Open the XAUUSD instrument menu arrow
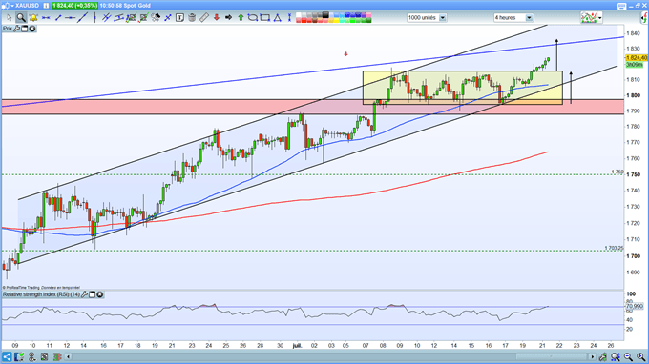 (12, 6)
